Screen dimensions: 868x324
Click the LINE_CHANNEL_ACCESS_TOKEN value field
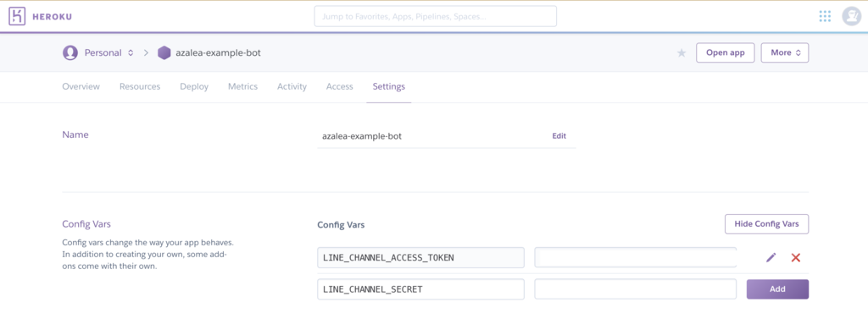click(635, 257)
